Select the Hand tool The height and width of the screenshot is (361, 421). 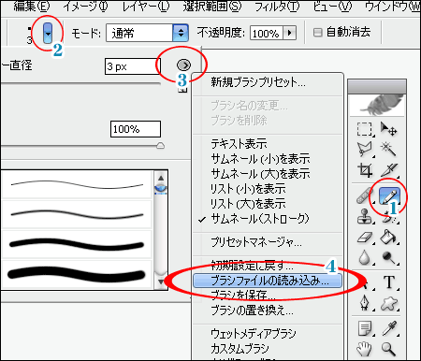(x=365, y=349)
